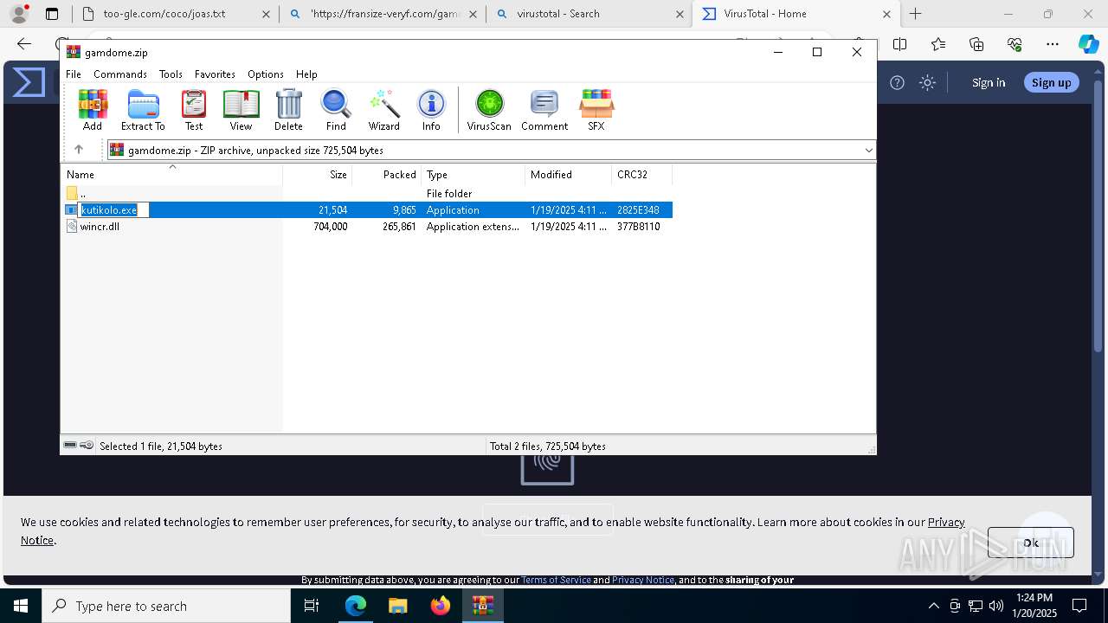Expand the archive path dropdown

click(x=868, y=151)
